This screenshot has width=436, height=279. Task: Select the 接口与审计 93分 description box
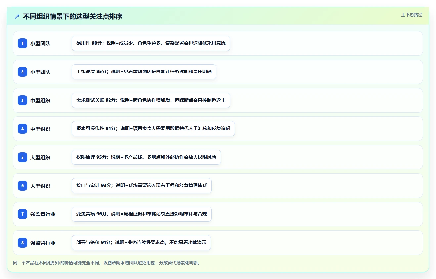[x=142, y=186]
